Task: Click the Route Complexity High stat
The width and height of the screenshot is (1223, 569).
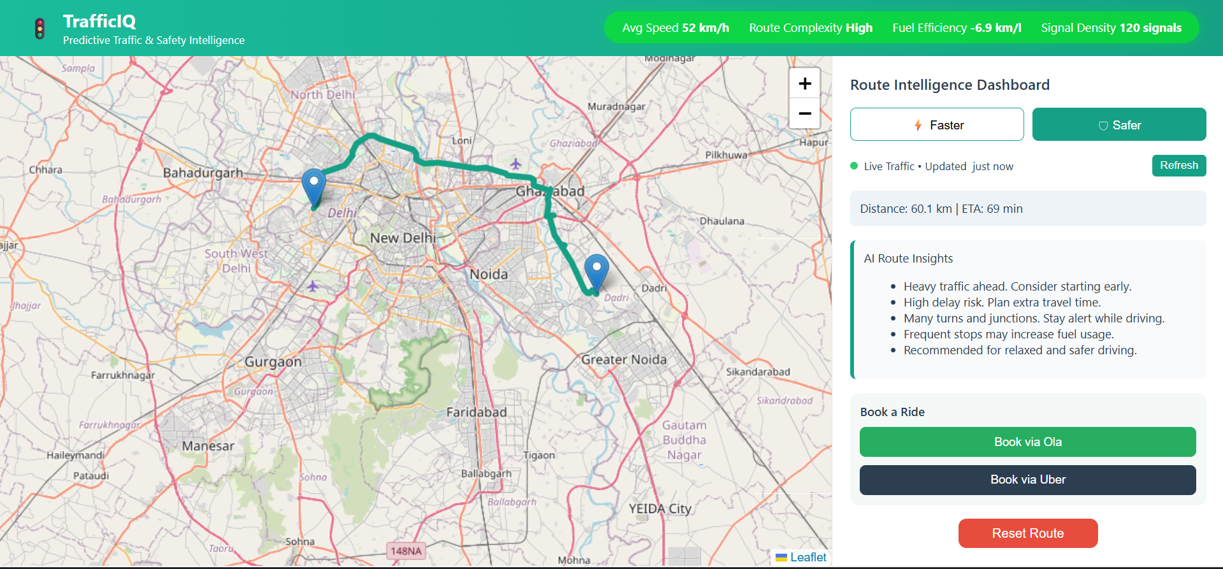Action: (x=811, y=28)
